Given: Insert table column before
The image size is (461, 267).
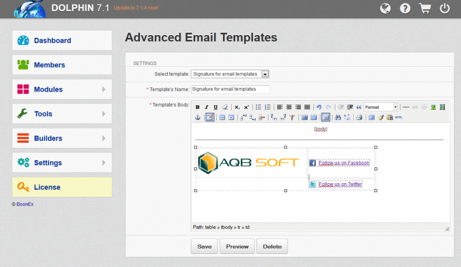Looking at the screenshot, I should 274,117.
